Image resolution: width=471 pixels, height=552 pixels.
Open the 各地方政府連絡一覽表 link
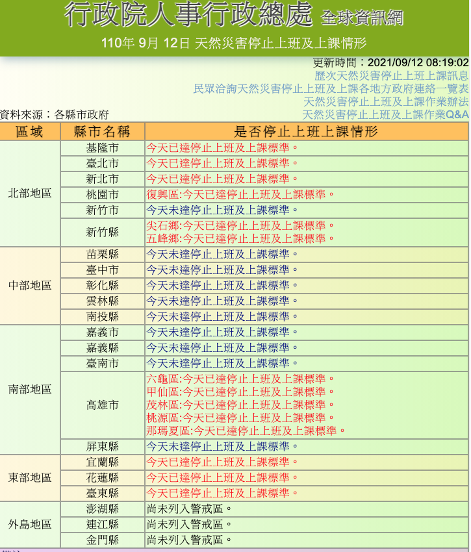coord(331,88)
